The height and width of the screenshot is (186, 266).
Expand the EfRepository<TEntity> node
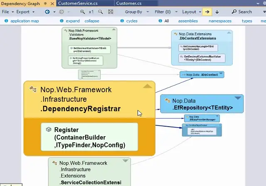tap(238, 98)
